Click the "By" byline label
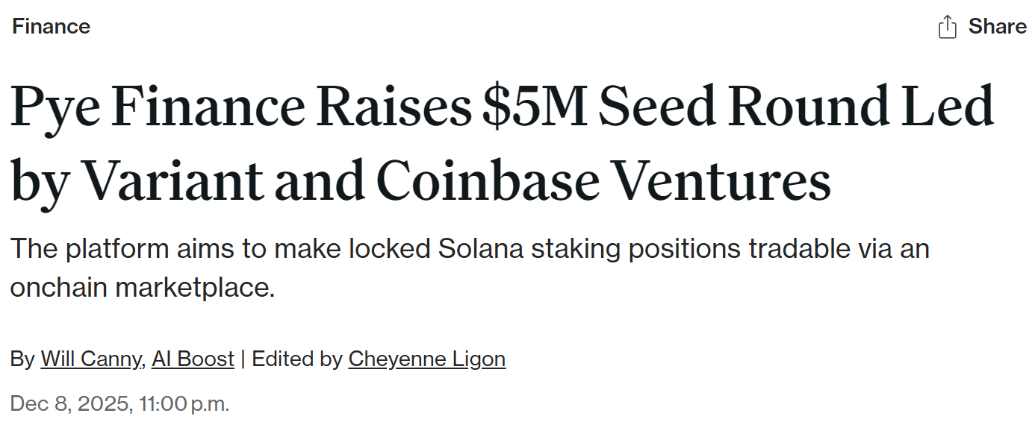 click(x=22, y=359)
